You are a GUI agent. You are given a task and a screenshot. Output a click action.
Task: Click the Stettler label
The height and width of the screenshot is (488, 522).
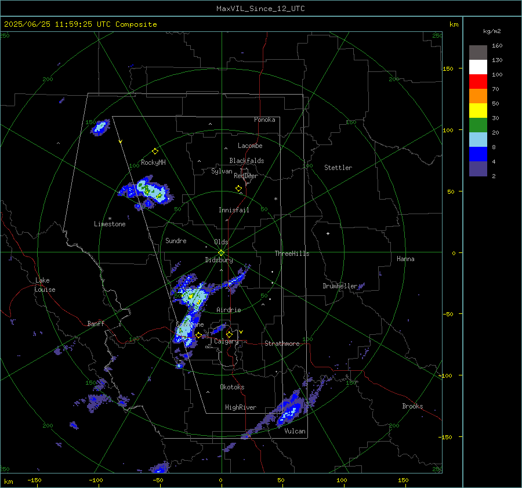[x=338, y=168]
